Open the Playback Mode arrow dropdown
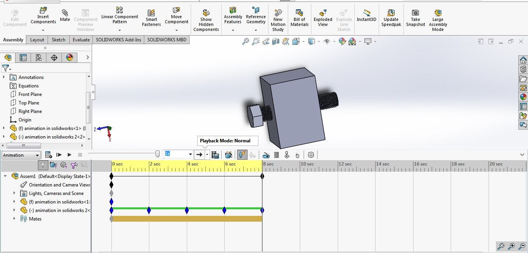This screenshot has width=528, height=253. pos(207,155)
